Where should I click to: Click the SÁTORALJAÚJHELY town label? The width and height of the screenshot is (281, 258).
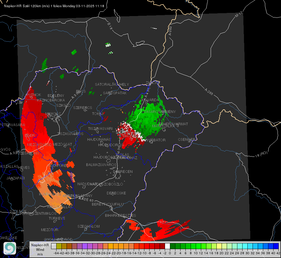tap(112, 84)
